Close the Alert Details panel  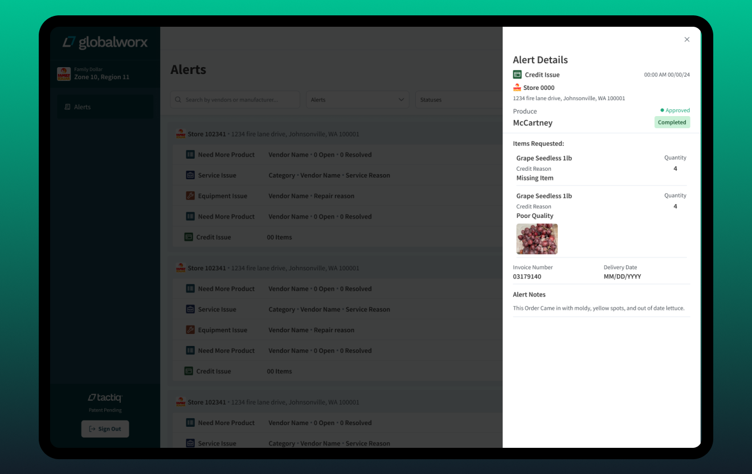(x=686, y=39)
